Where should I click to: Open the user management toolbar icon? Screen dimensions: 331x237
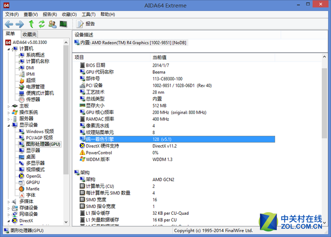pos(53,24)
